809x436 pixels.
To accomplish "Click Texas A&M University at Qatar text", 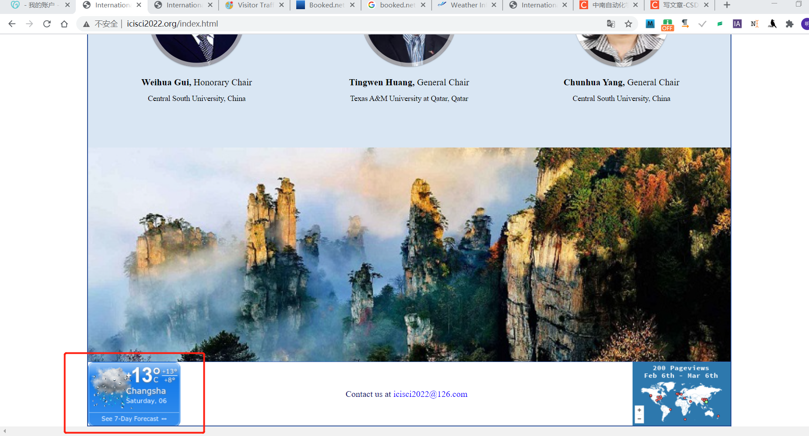I will tap(409, 98).
